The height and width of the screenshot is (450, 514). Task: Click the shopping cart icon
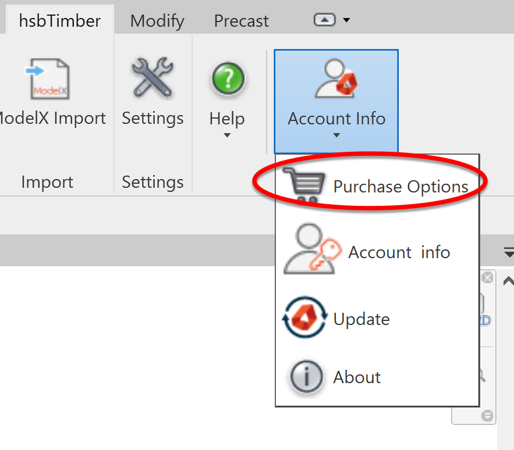[x=304, y=185]
